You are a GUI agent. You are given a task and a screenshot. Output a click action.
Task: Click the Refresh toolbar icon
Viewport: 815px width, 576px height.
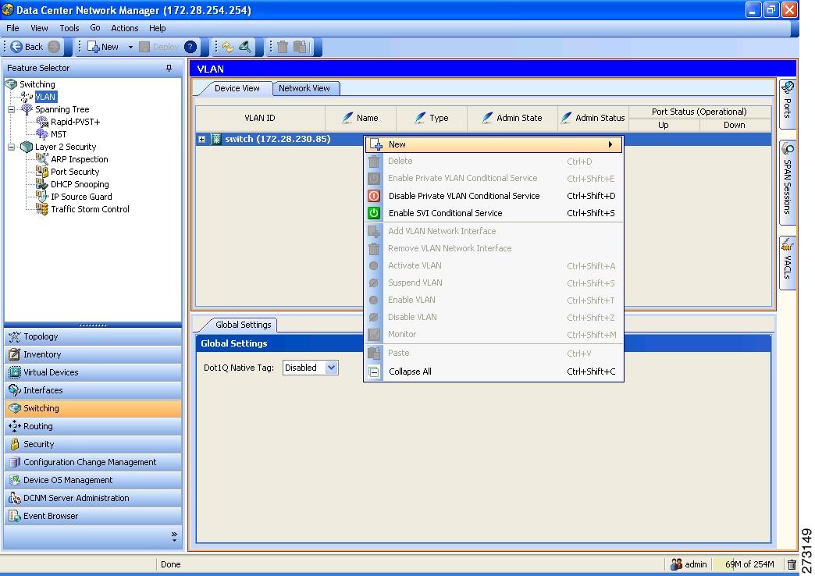[228, 47]
